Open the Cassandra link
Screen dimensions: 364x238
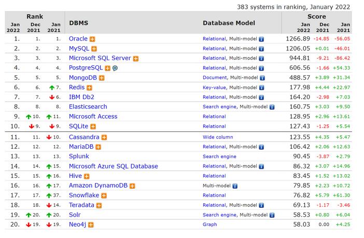tap(84, 137)
